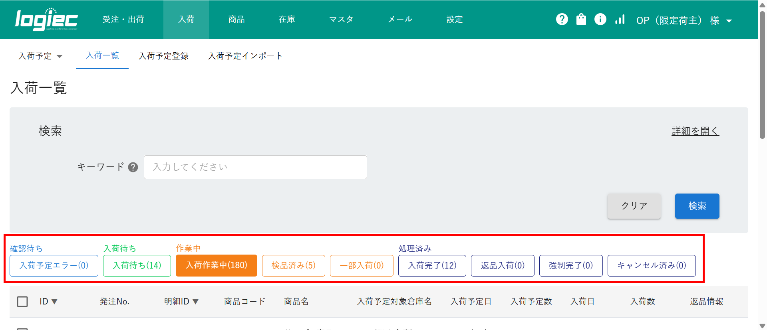Toggle the 検品済み(5) status filter
This screenshot has width=767, height=330.
click(x=293, y=266)
